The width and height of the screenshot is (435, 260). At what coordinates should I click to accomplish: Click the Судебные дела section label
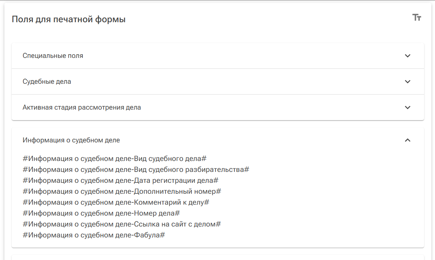[x=47, y=82]
